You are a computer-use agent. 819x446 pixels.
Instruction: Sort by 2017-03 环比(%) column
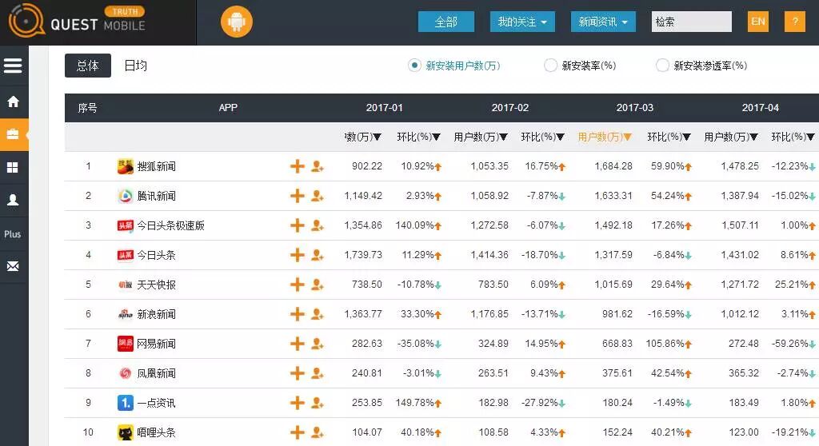point(669,137)
